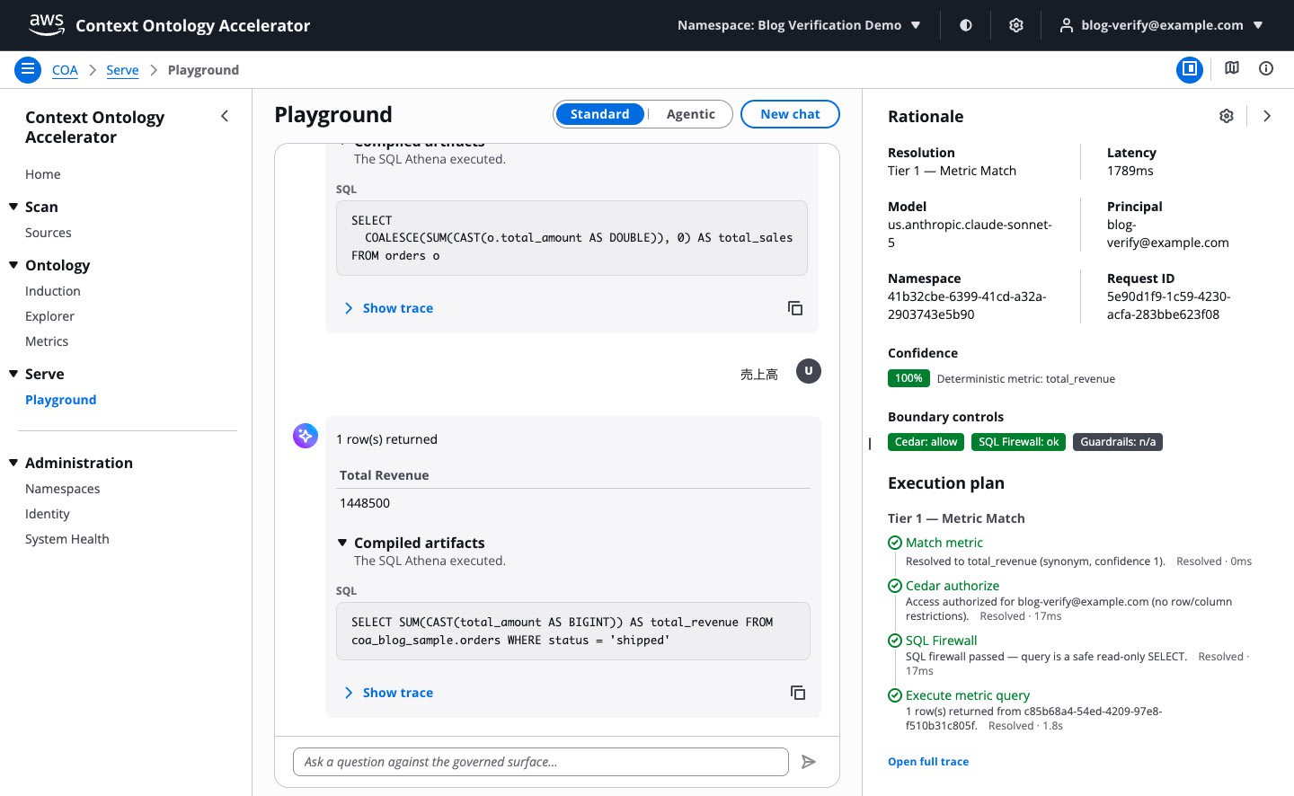
Task: Click the Cedar authorize check icon
Action: [895, 586]
